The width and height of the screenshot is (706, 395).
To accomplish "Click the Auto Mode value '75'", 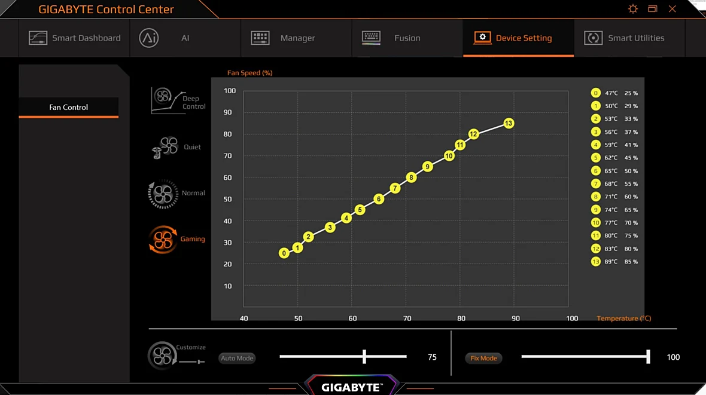I will [432, 357].
